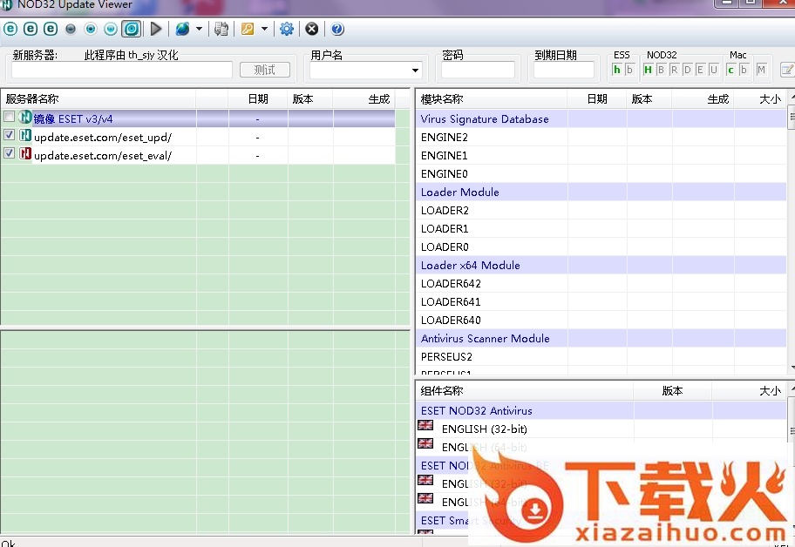Toggle NOD32 'D' indicator
Screen dimensions: 795x547
tap(687, 70)
